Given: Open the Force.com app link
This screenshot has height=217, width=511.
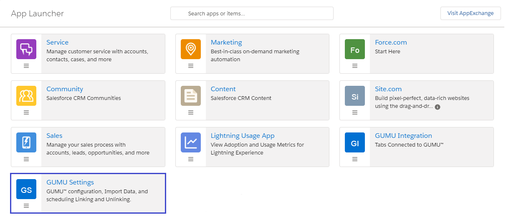Looking at the screenshot, I should [x=391, y=42].
